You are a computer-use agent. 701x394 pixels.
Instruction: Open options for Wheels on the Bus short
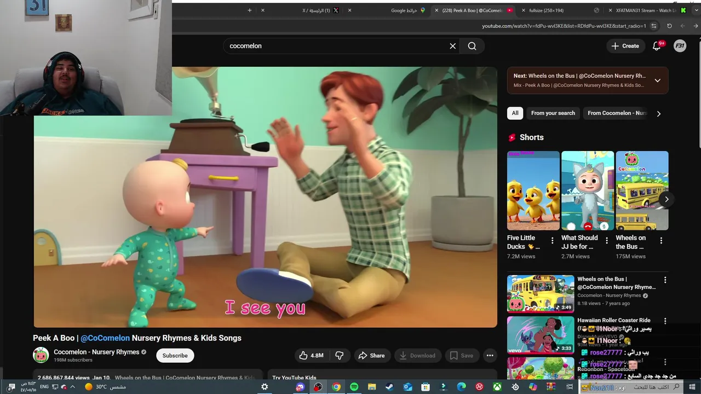coord(661,241)
